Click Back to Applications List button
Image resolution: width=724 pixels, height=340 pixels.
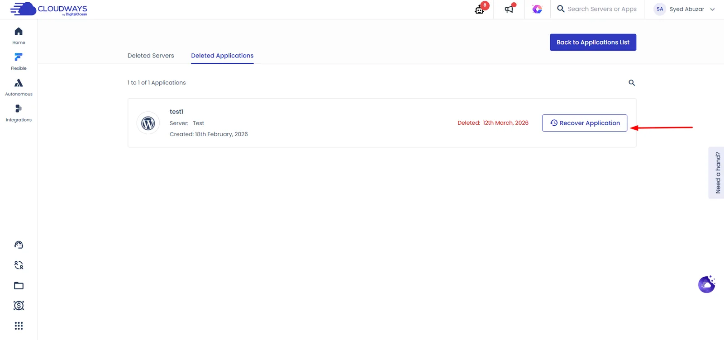pyautogui.click(x=593, y=42)
